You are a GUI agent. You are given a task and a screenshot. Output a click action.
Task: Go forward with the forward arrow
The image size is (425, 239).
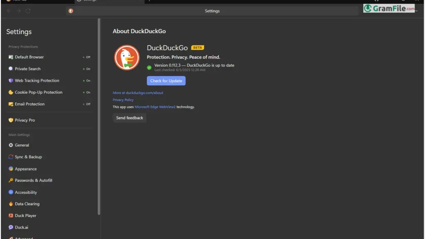point(18,11)
